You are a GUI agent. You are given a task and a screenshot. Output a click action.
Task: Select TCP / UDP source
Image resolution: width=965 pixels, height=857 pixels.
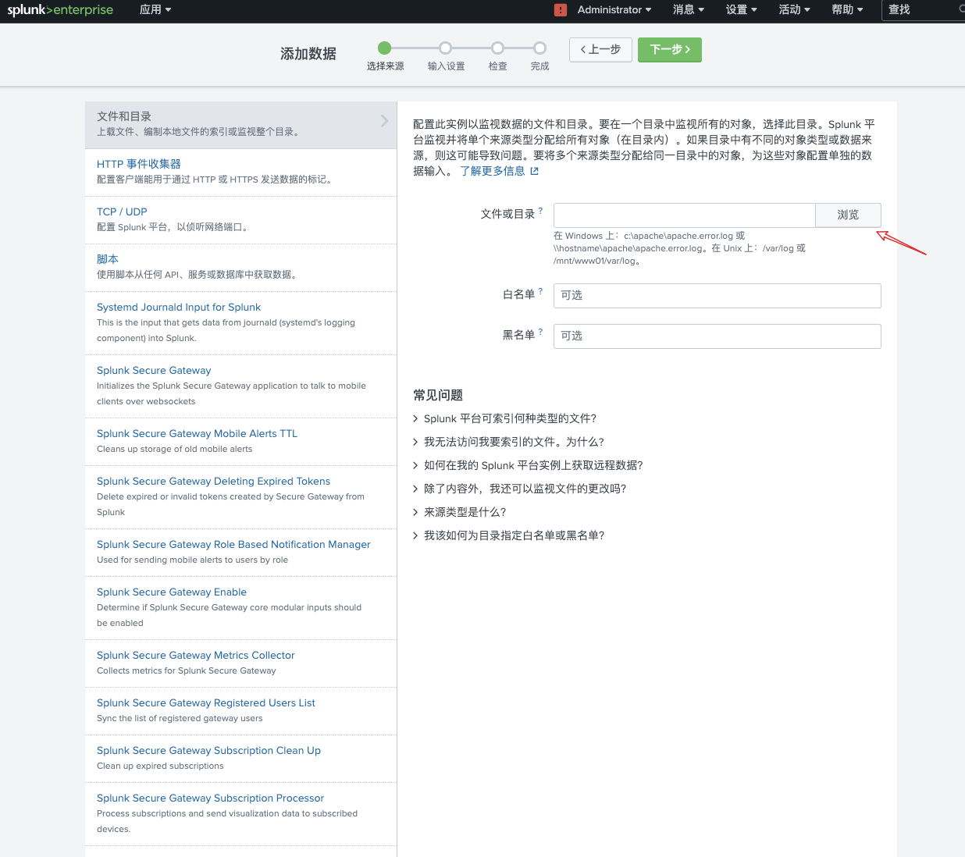(240, 220)
